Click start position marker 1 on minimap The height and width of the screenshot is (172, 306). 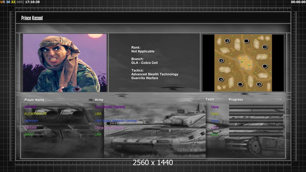click(265, 47)
